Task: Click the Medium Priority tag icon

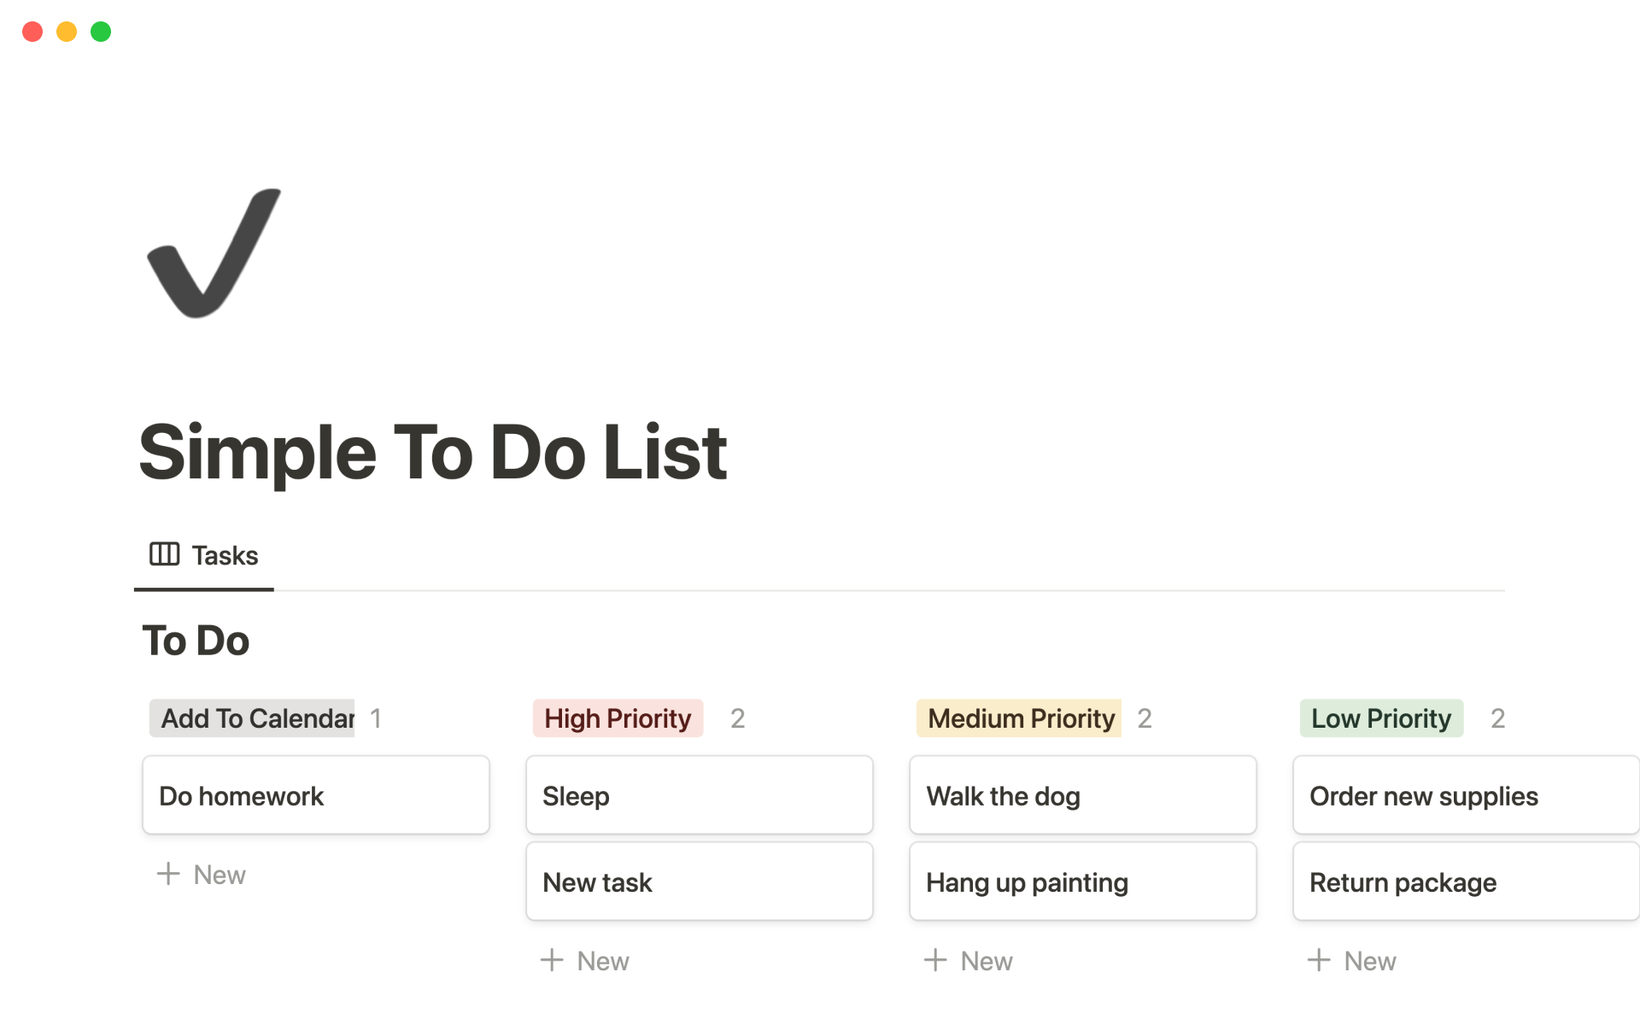Action: (x=1019, y=717)
